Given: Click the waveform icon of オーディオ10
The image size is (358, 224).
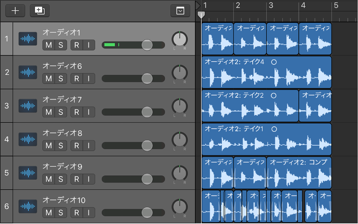Looking at the screenshot, I should pyautogui.click(x=28, y=206).
